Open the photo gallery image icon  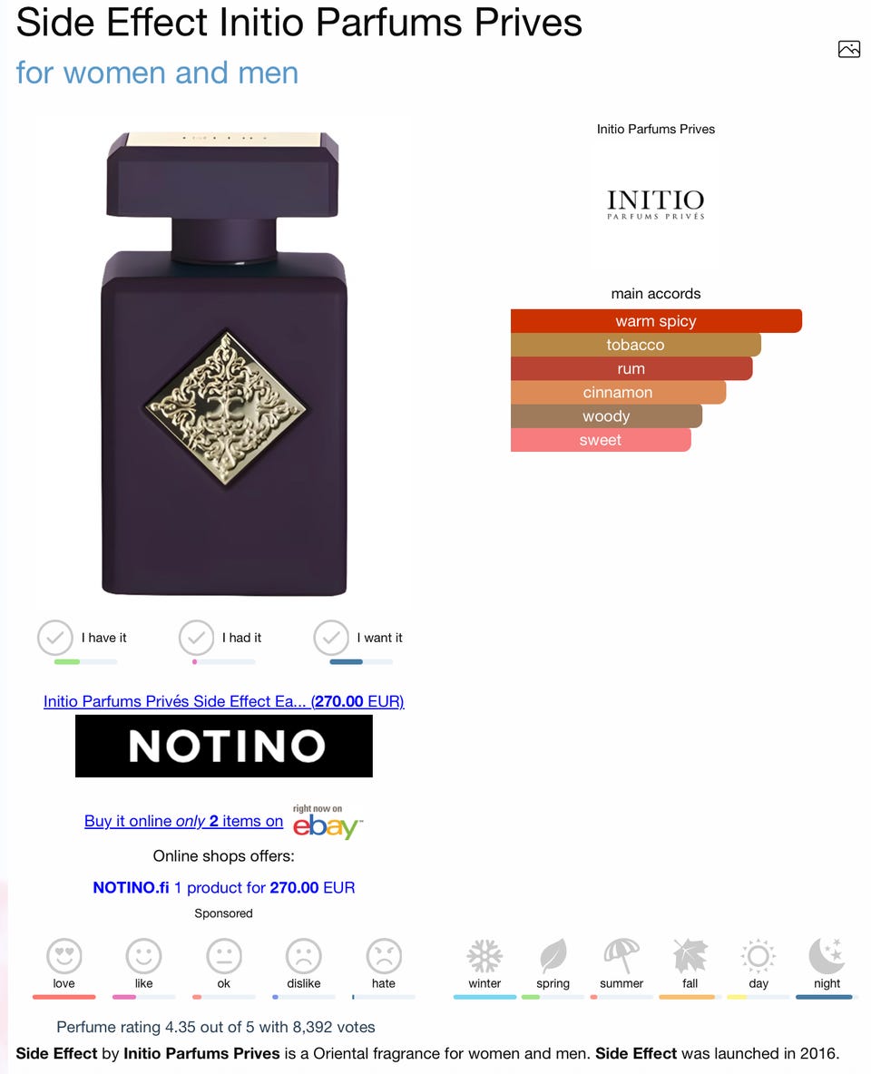[x=849, y=49]
